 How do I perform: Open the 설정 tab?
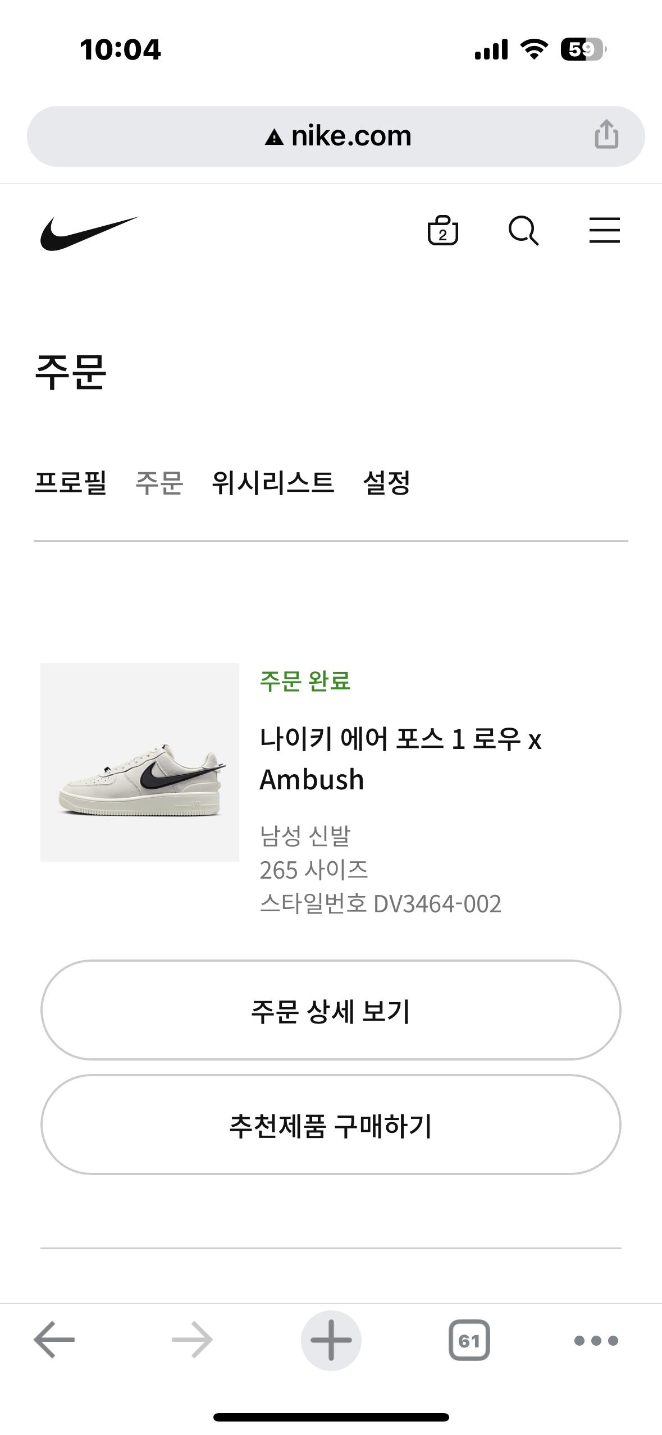click(x=386, y=483)
